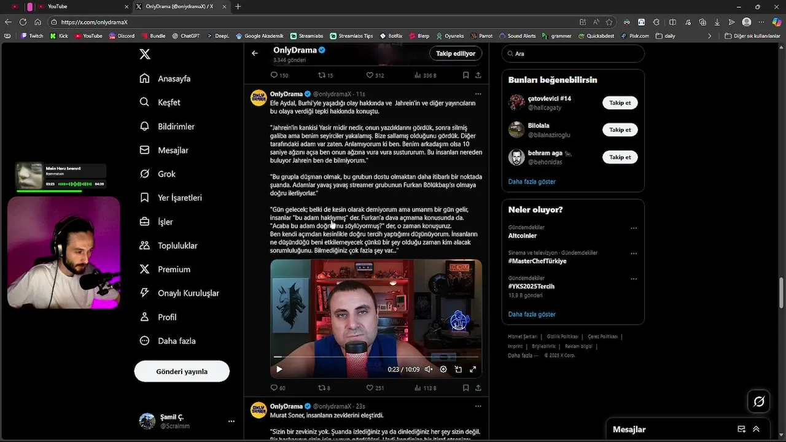786x442 pixels.
Task: Open account menu dots next to Şamil Ç.
Action: [232, 421]
